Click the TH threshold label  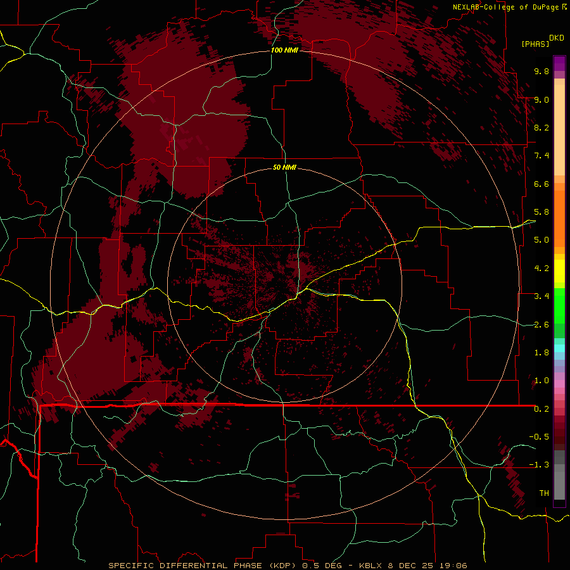coord(544,493)
